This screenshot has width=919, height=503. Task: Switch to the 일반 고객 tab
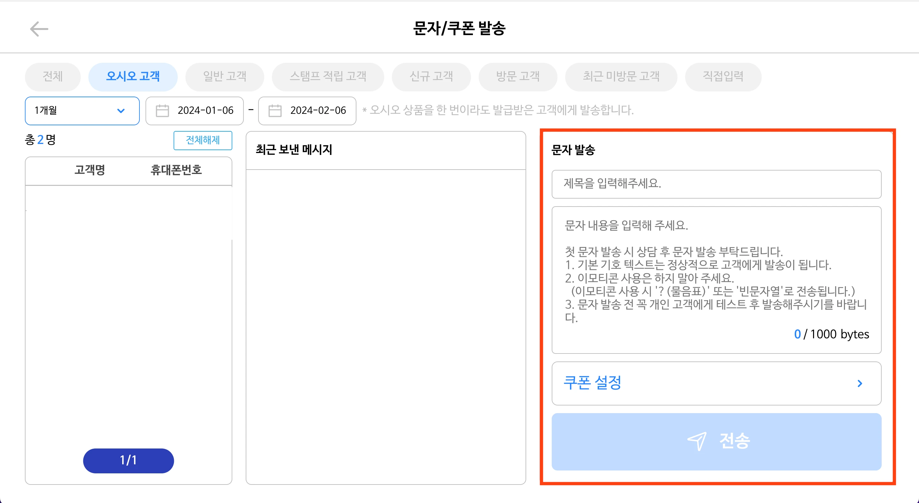tap(225, 77)
